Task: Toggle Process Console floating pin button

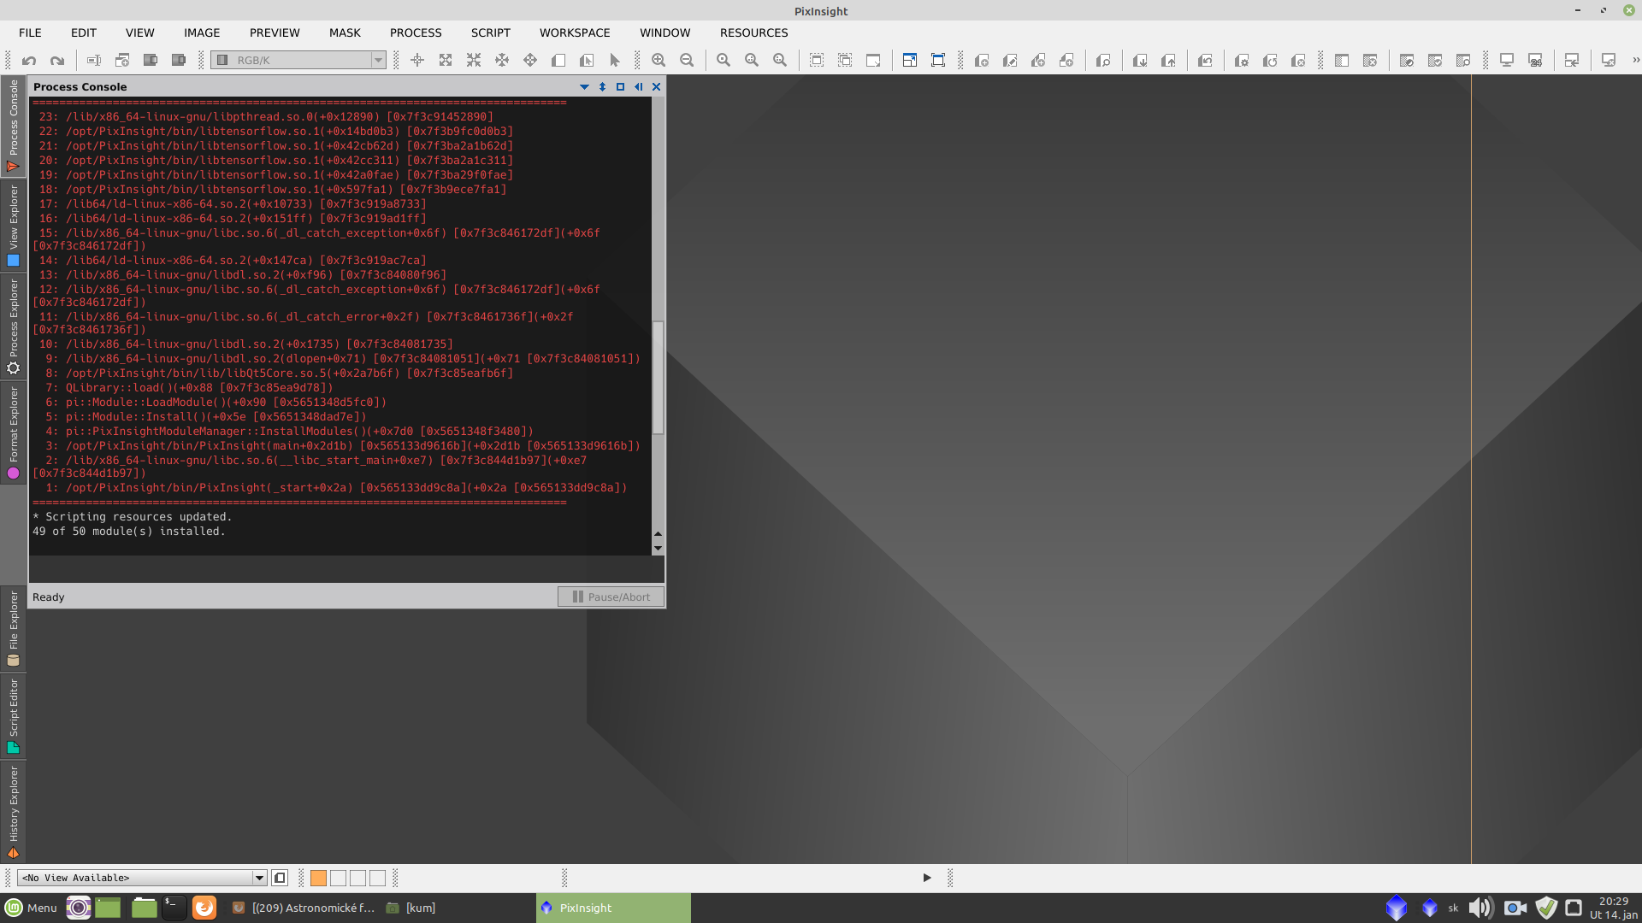Action: point(602,87)
